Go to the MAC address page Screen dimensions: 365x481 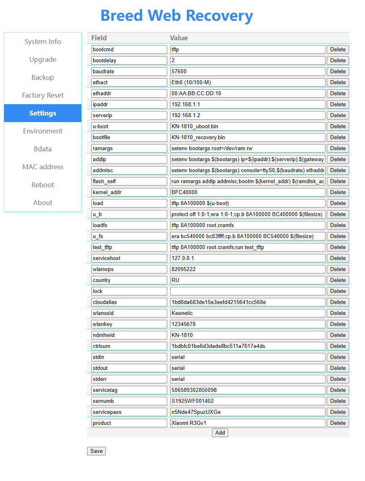[x=43, y=167]
